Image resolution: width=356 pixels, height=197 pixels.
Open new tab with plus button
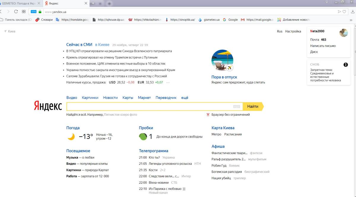[93, 3]
